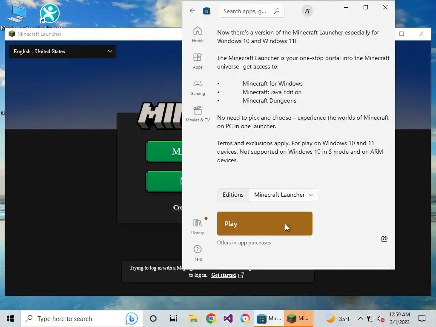Minimize the Microsoft Store window

(346, 8)
